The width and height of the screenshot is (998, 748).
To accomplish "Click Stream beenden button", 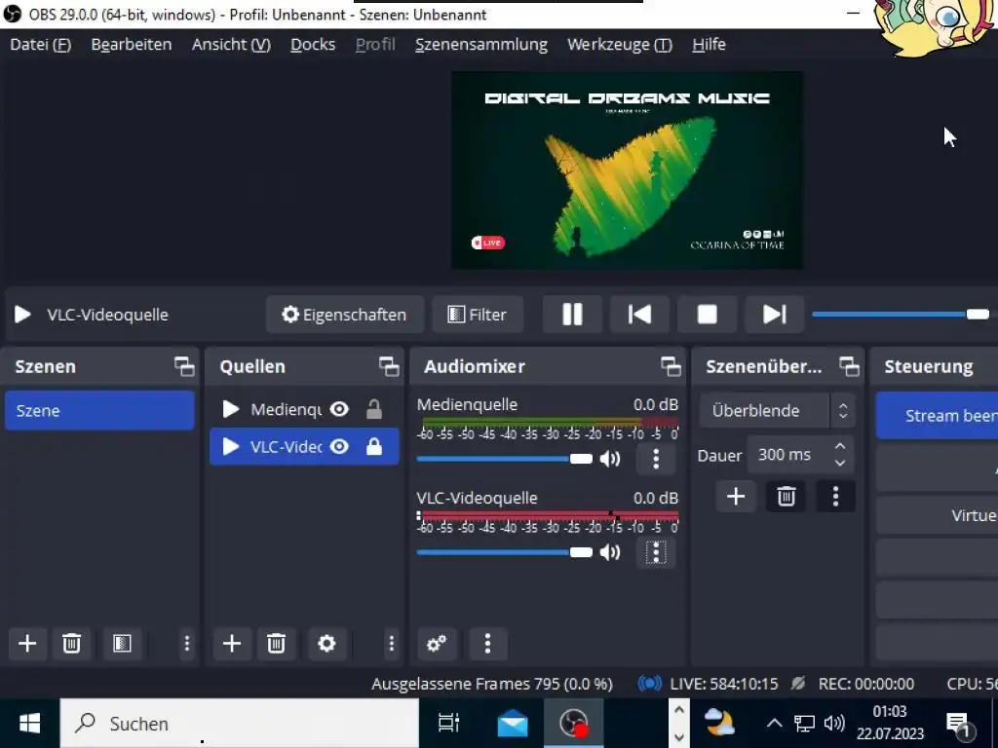I will pos(937,415).
